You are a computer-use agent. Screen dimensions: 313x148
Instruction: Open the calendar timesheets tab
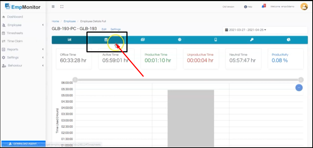[x=106, y=40]
